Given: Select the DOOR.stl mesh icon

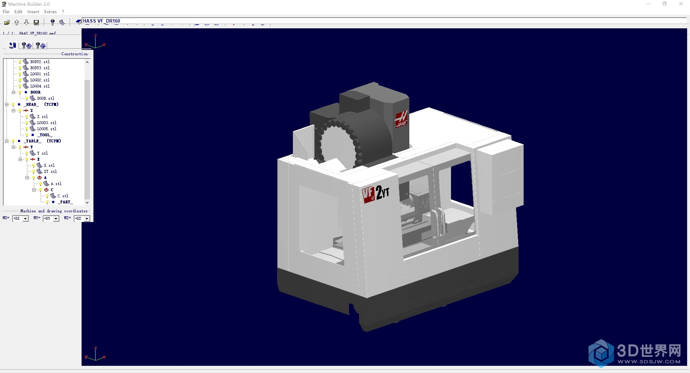Looking at the screenshot, I should click(x=33, y=98).
